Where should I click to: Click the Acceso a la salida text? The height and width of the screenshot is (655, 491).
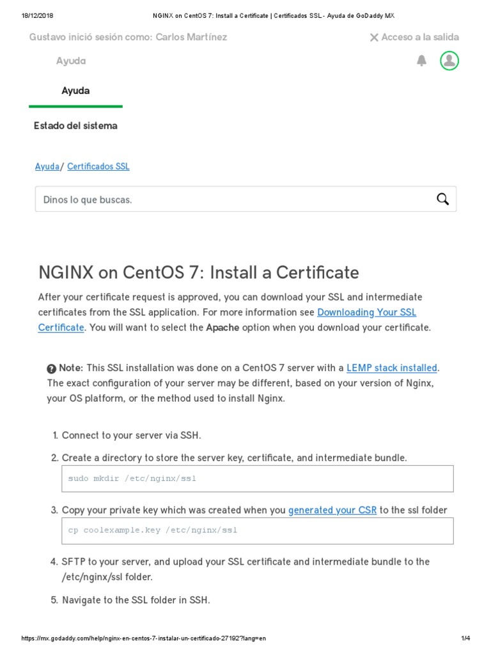(420, 37)
